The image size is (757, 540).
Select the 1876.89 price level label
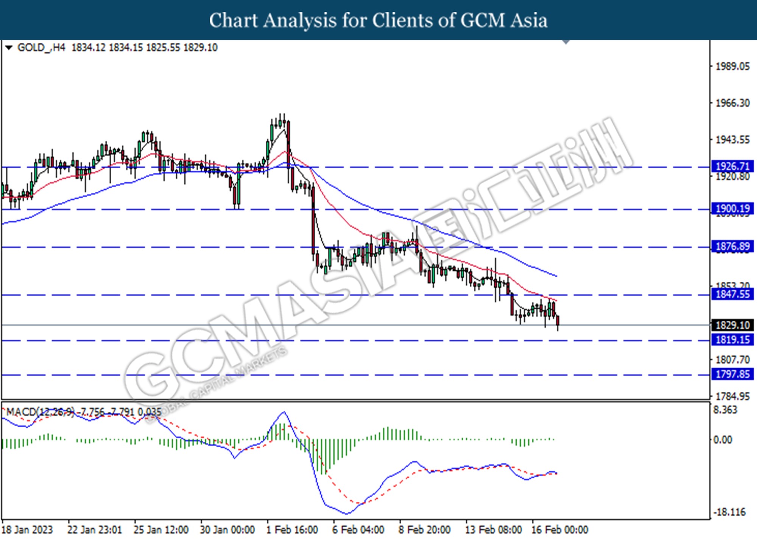pos(732,247)
